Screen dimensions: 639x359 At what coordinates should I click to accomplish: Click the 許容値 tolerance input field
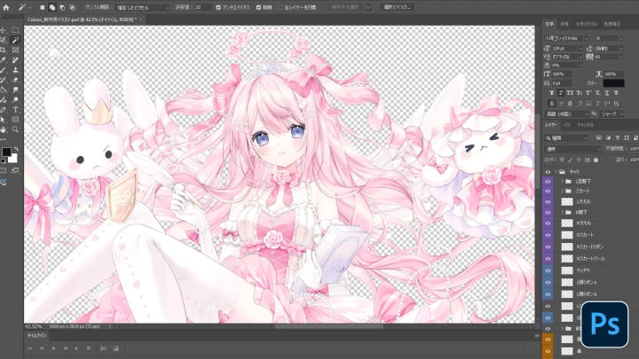coord(203,7)
